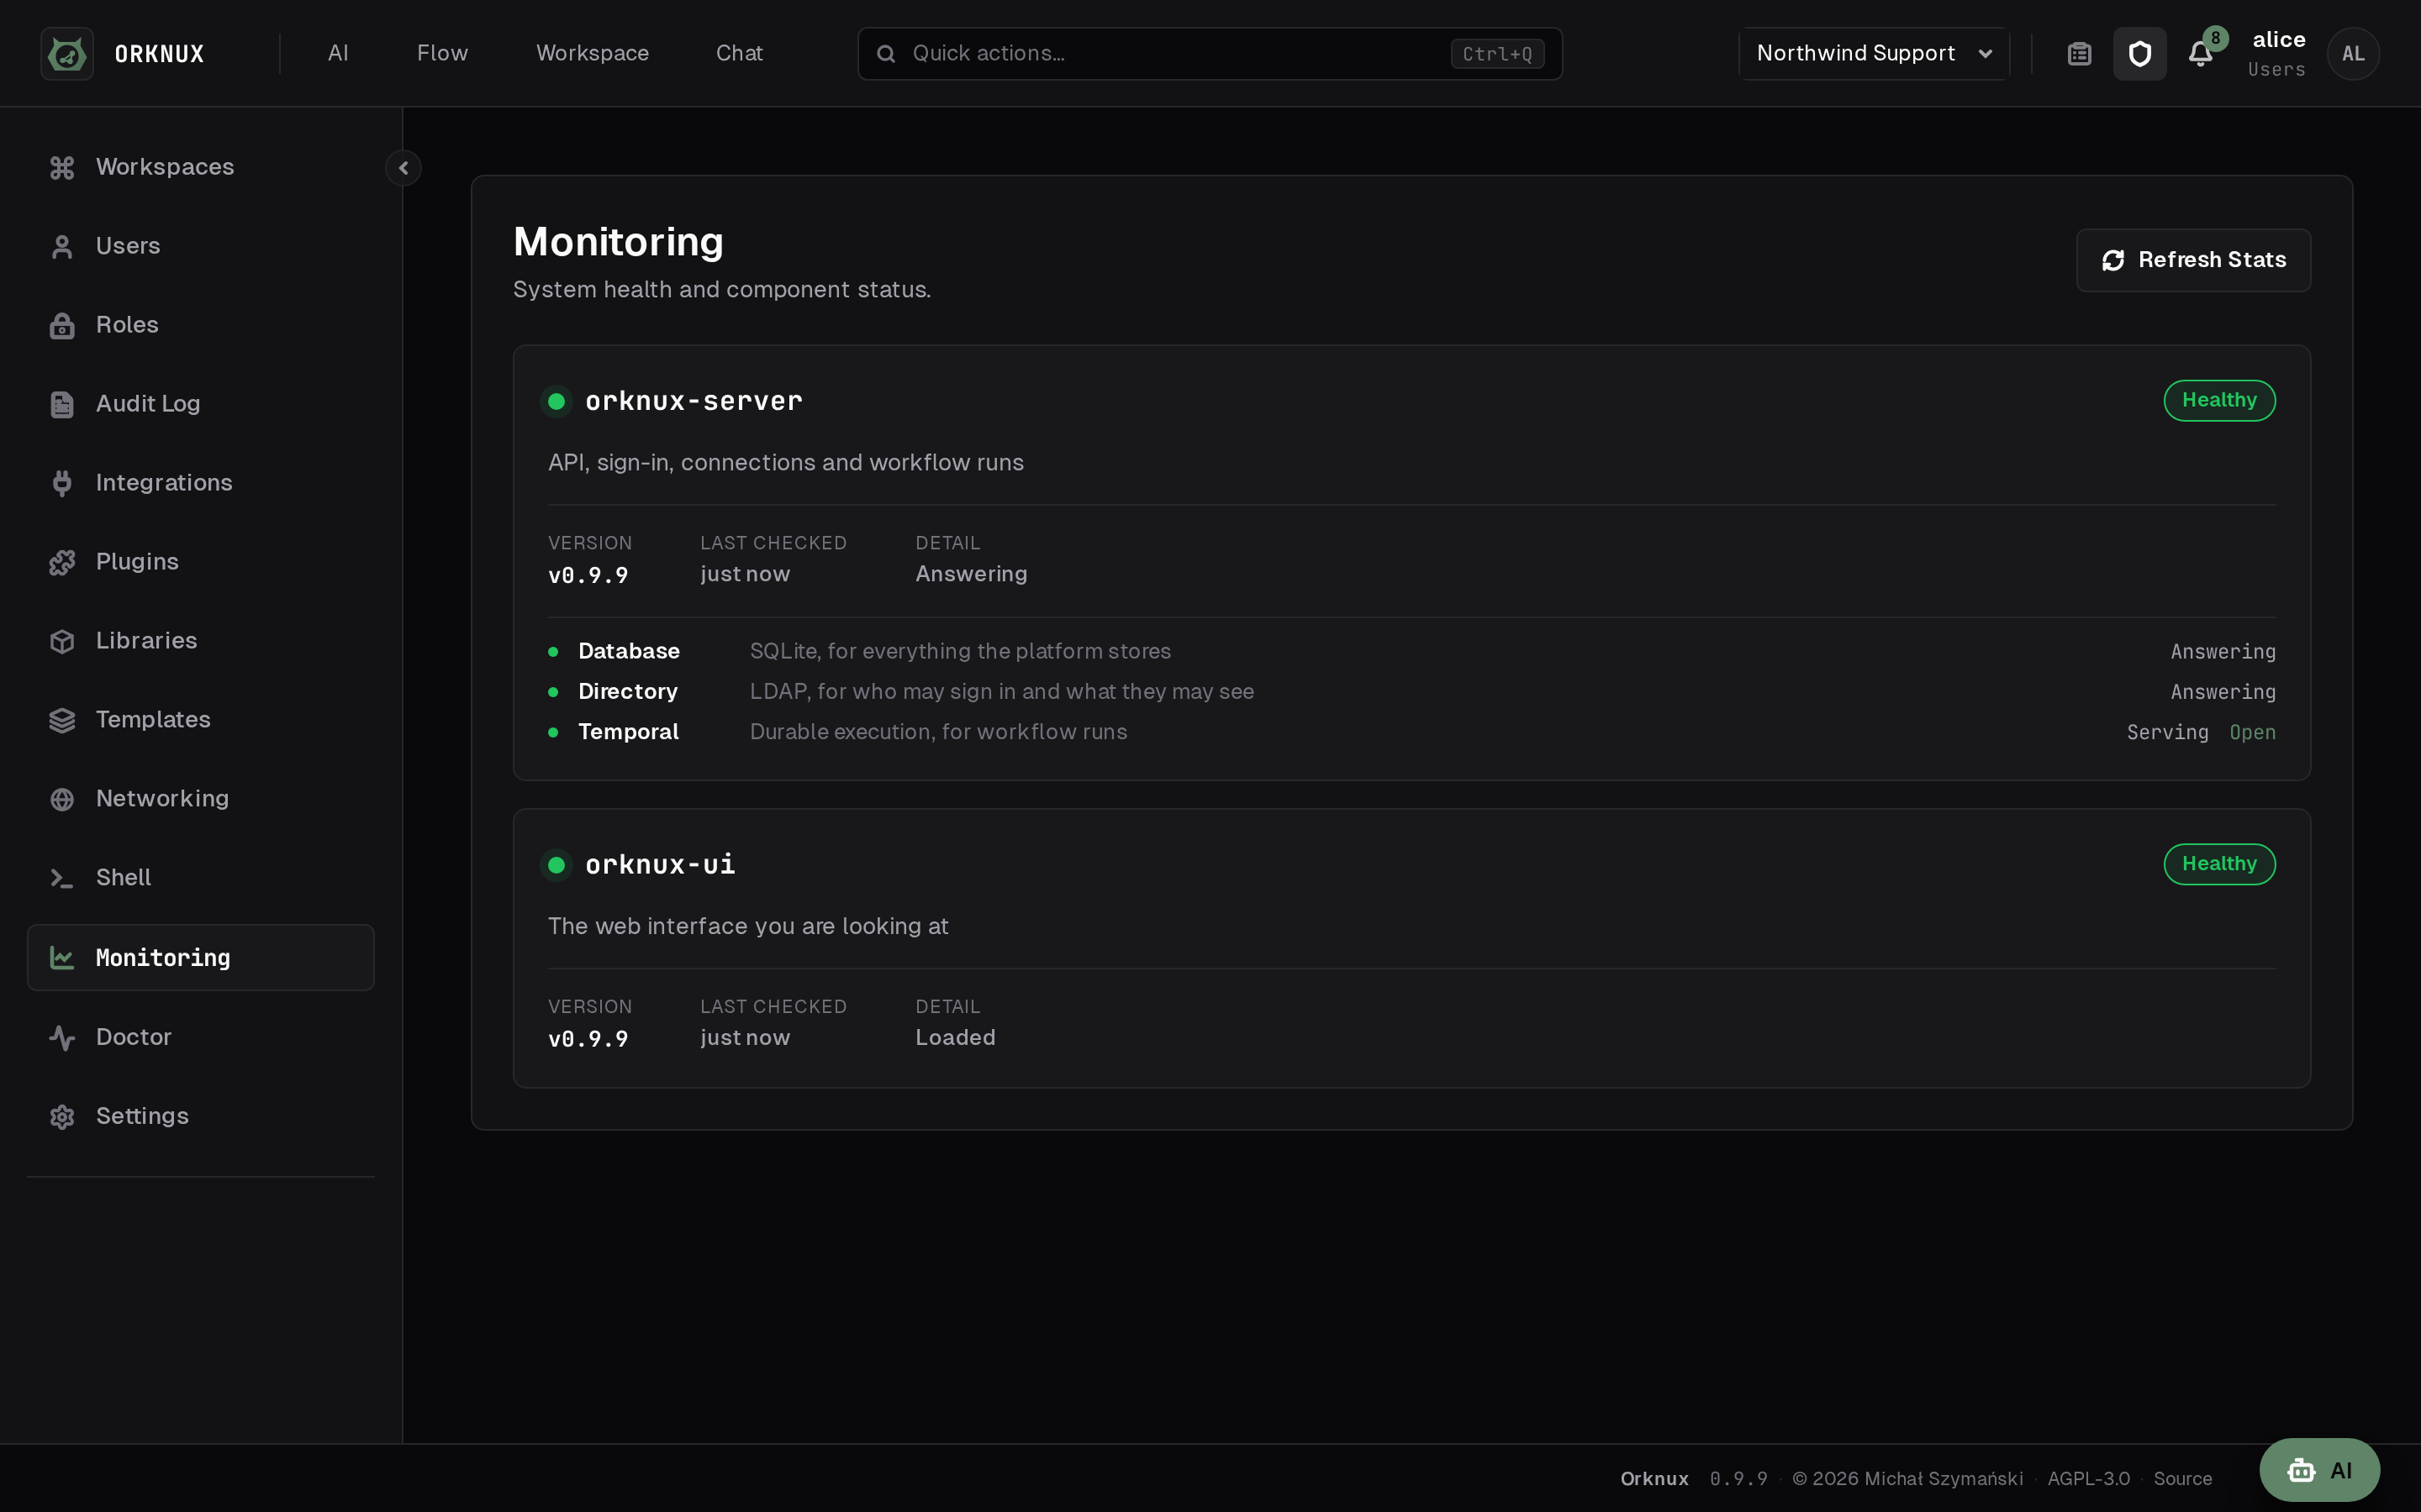
Task: Click the Networking globe icon
Action: pyautogui.click(x=62, y=800)
